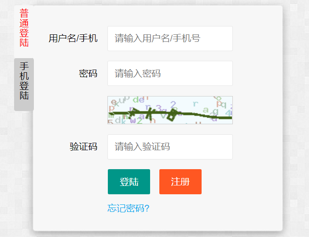This screenshot has width=309, height=237.
Task: Focus the 请输入用户名/手机号 field
Action: pyautogui.click(x=170, y=38)
